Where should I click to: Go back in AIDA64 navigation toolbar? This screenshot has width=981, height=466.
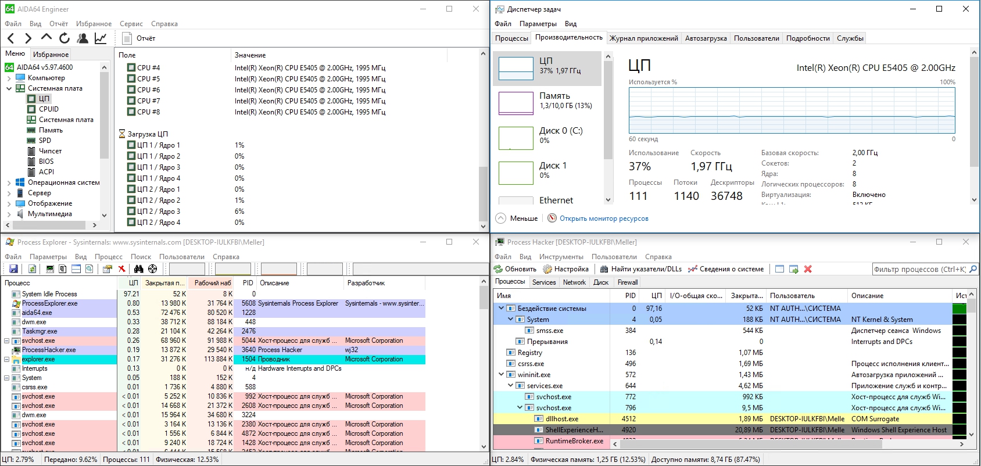pos(10,38)
